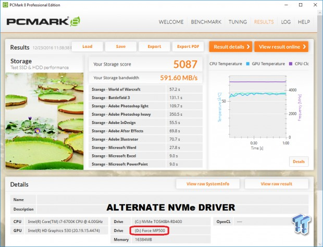Image resolution: width=323 pixels, height=247 pixels.
Task: Click the Save results button
Action: click(x=121, y=46)
